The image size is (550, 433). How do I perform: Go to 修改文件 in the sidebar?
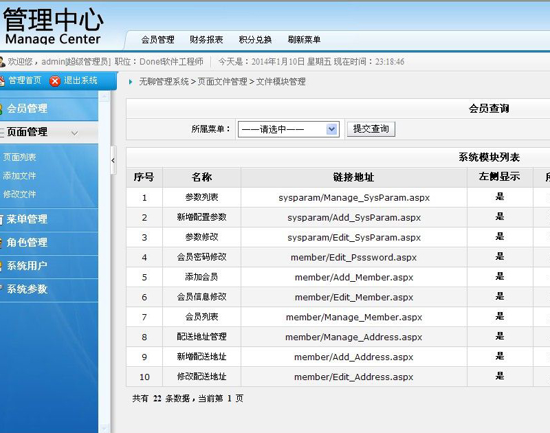pyautogui.click(x=20, y=195)
